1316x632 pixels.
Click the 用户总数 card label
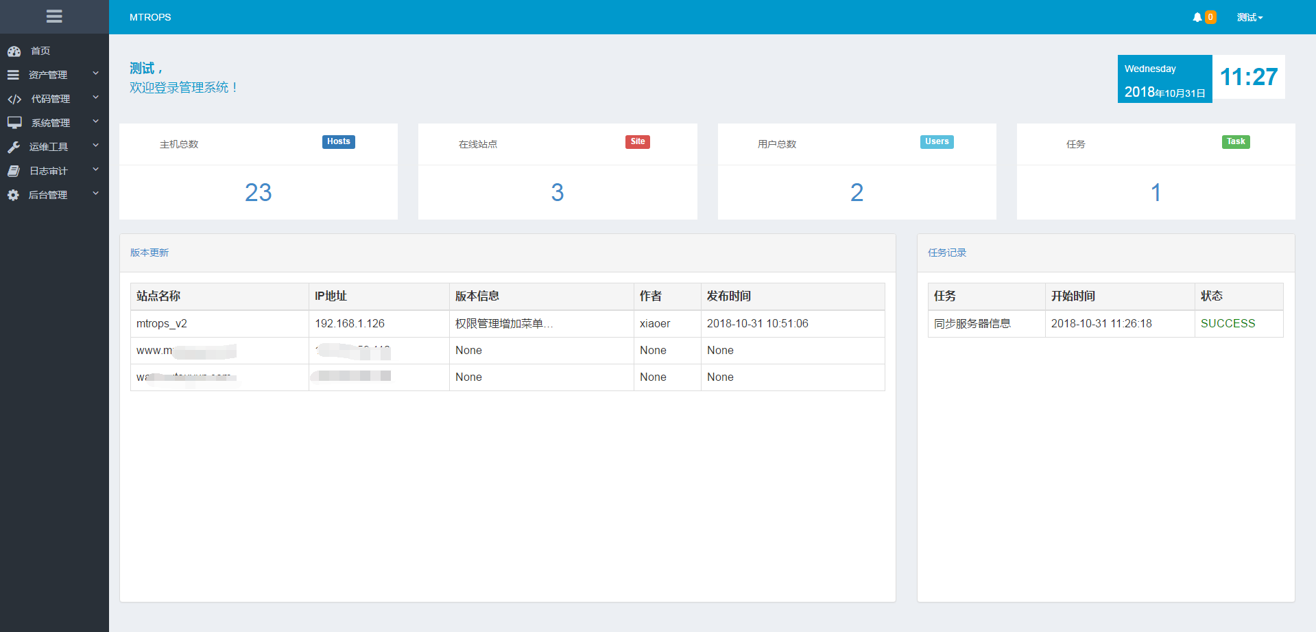777,144
